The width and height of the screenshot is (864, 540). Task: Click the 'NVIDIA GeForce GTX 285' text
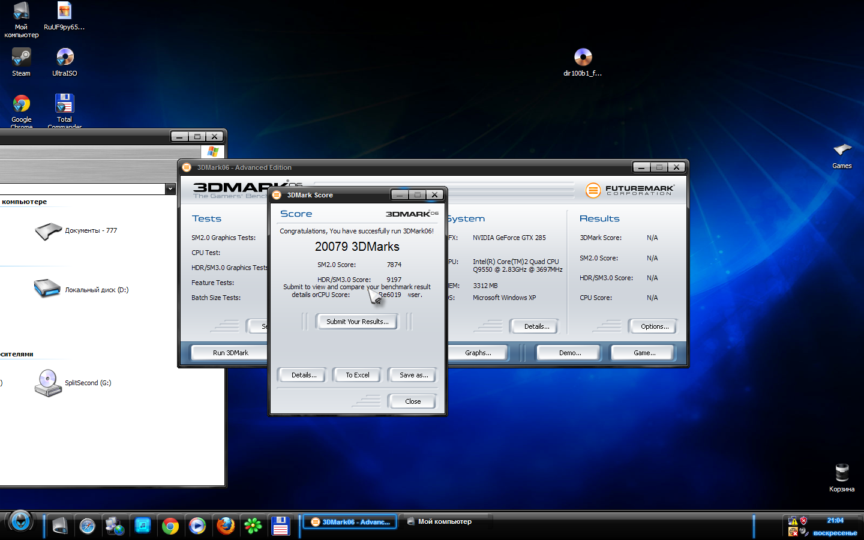pos(509,238)
